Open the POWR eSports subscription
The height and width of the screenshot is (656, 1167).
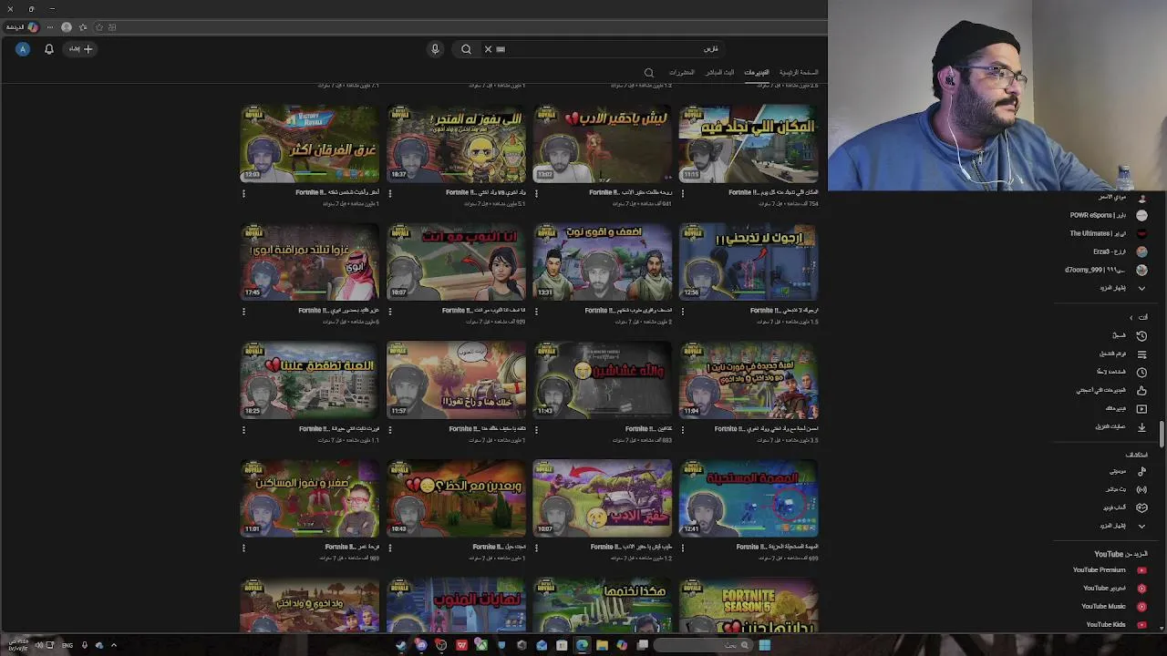point(1108,215)
